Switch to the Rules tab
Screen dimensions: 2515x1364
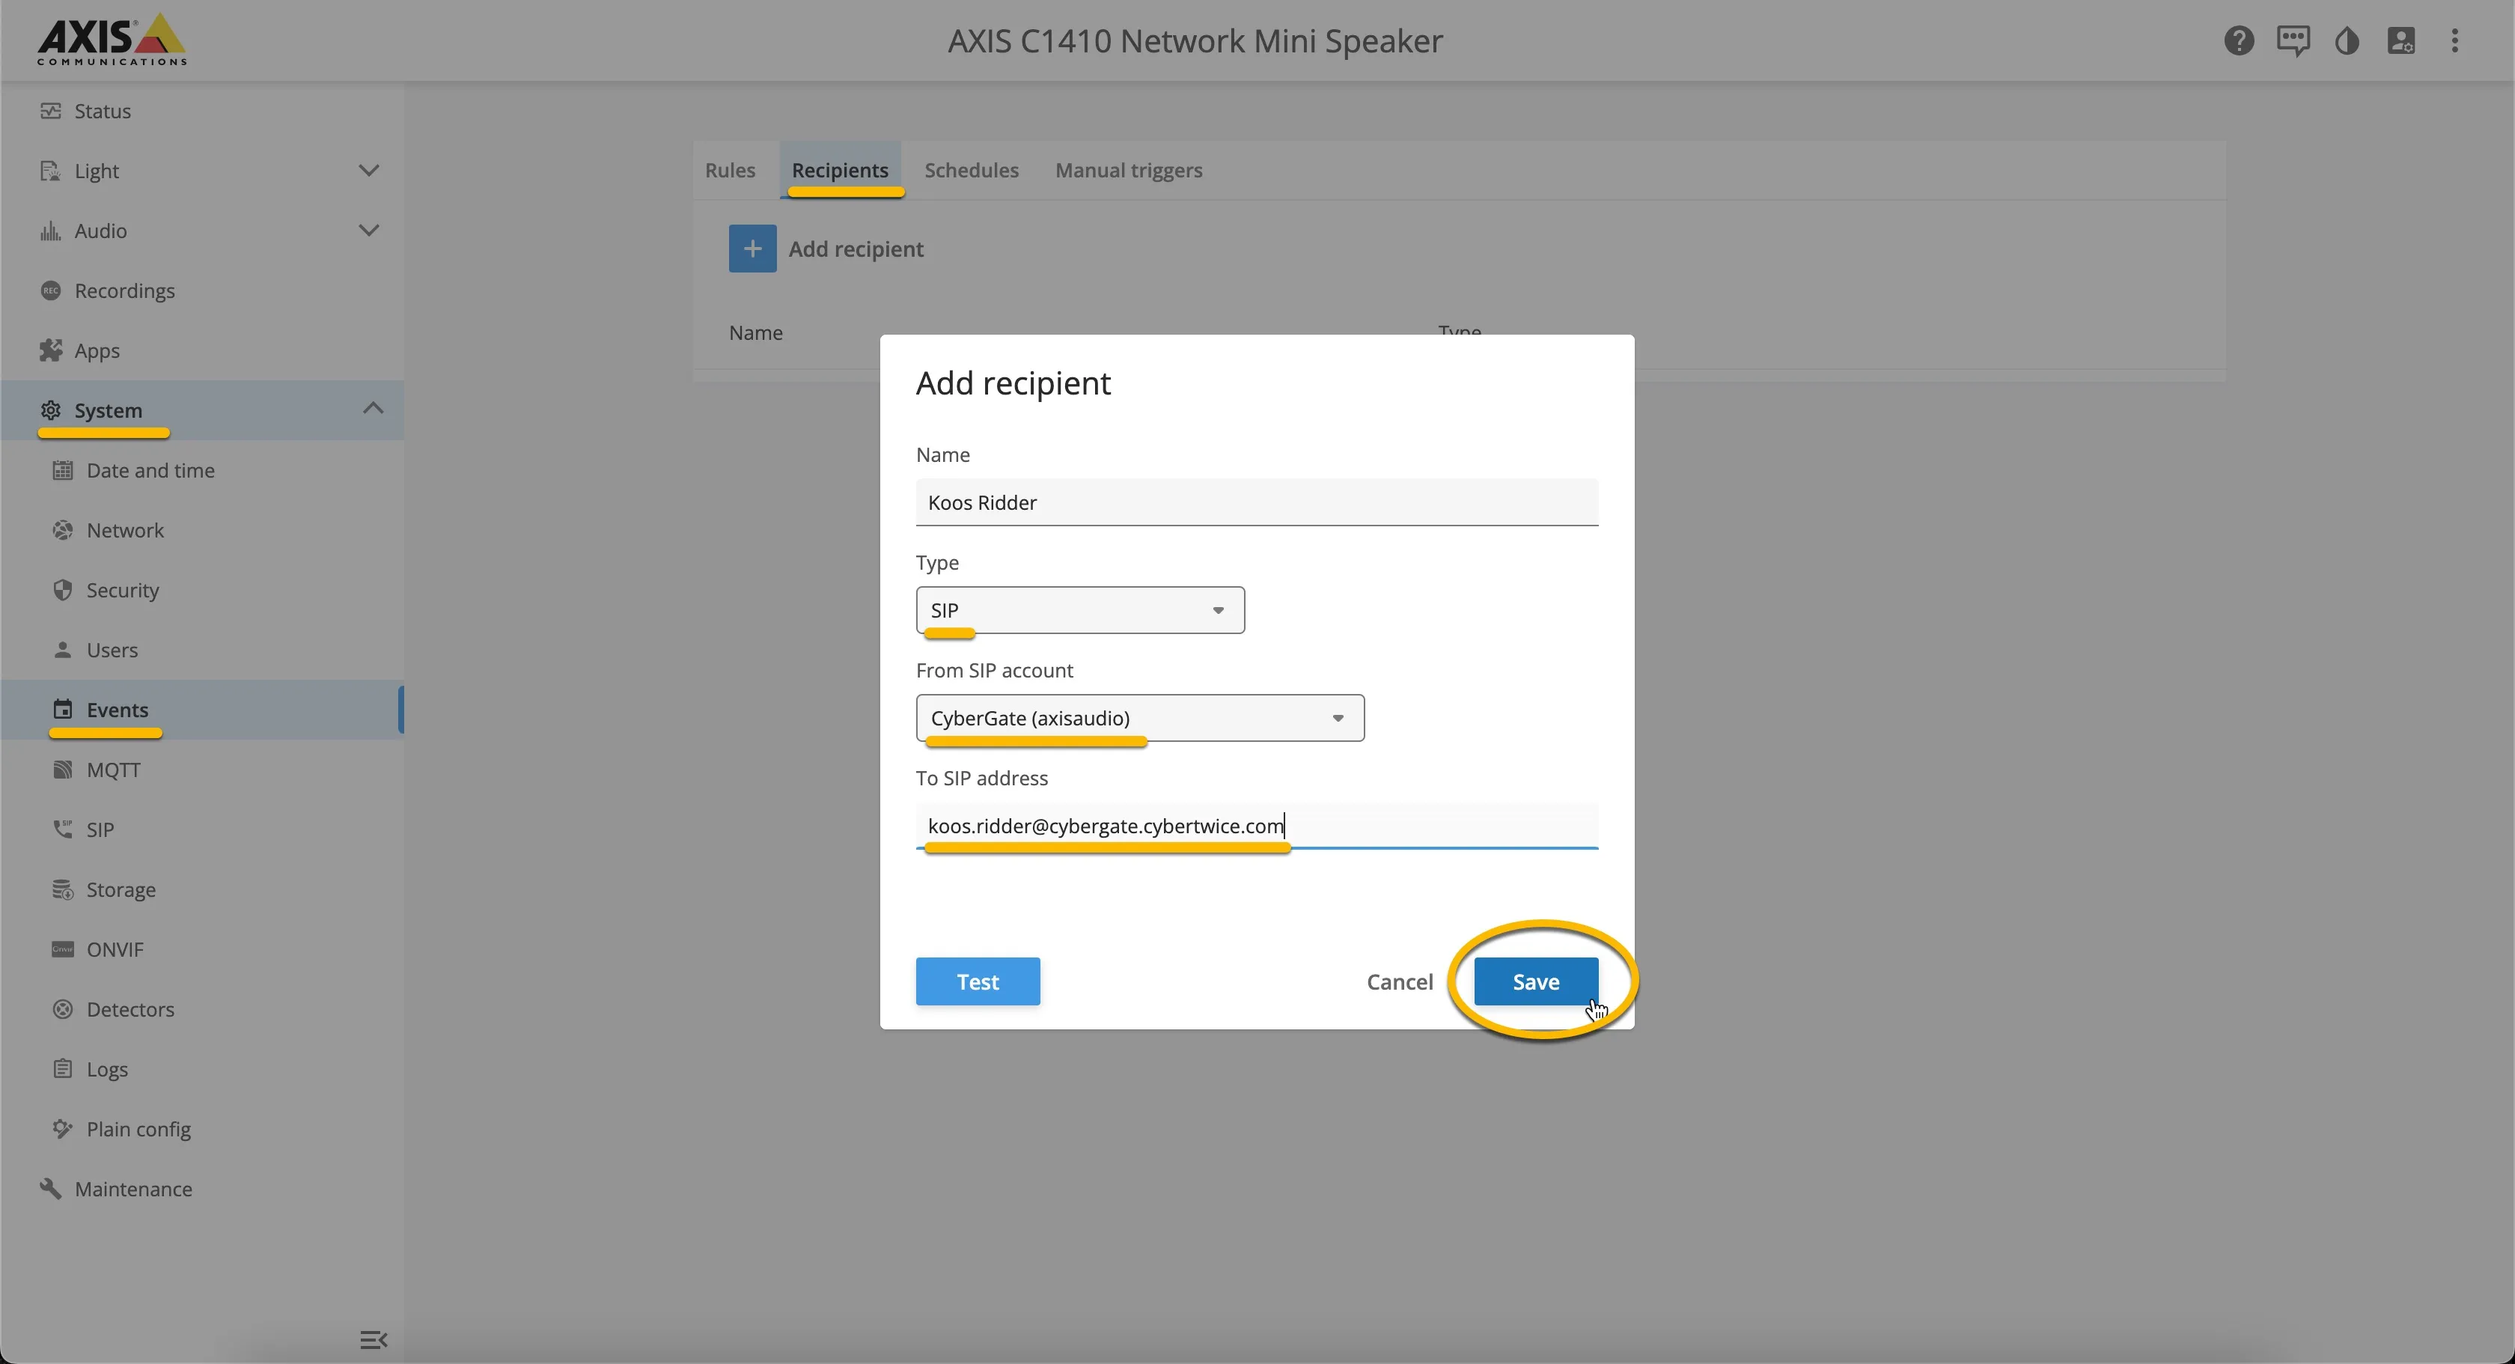tap(729, 171)
